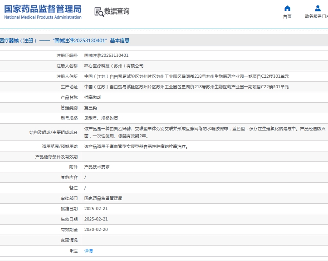Click 产品技术要求 attachment value
Image resolution: width=328 pixels, height=261 pixels.
[x=97, y=167]
